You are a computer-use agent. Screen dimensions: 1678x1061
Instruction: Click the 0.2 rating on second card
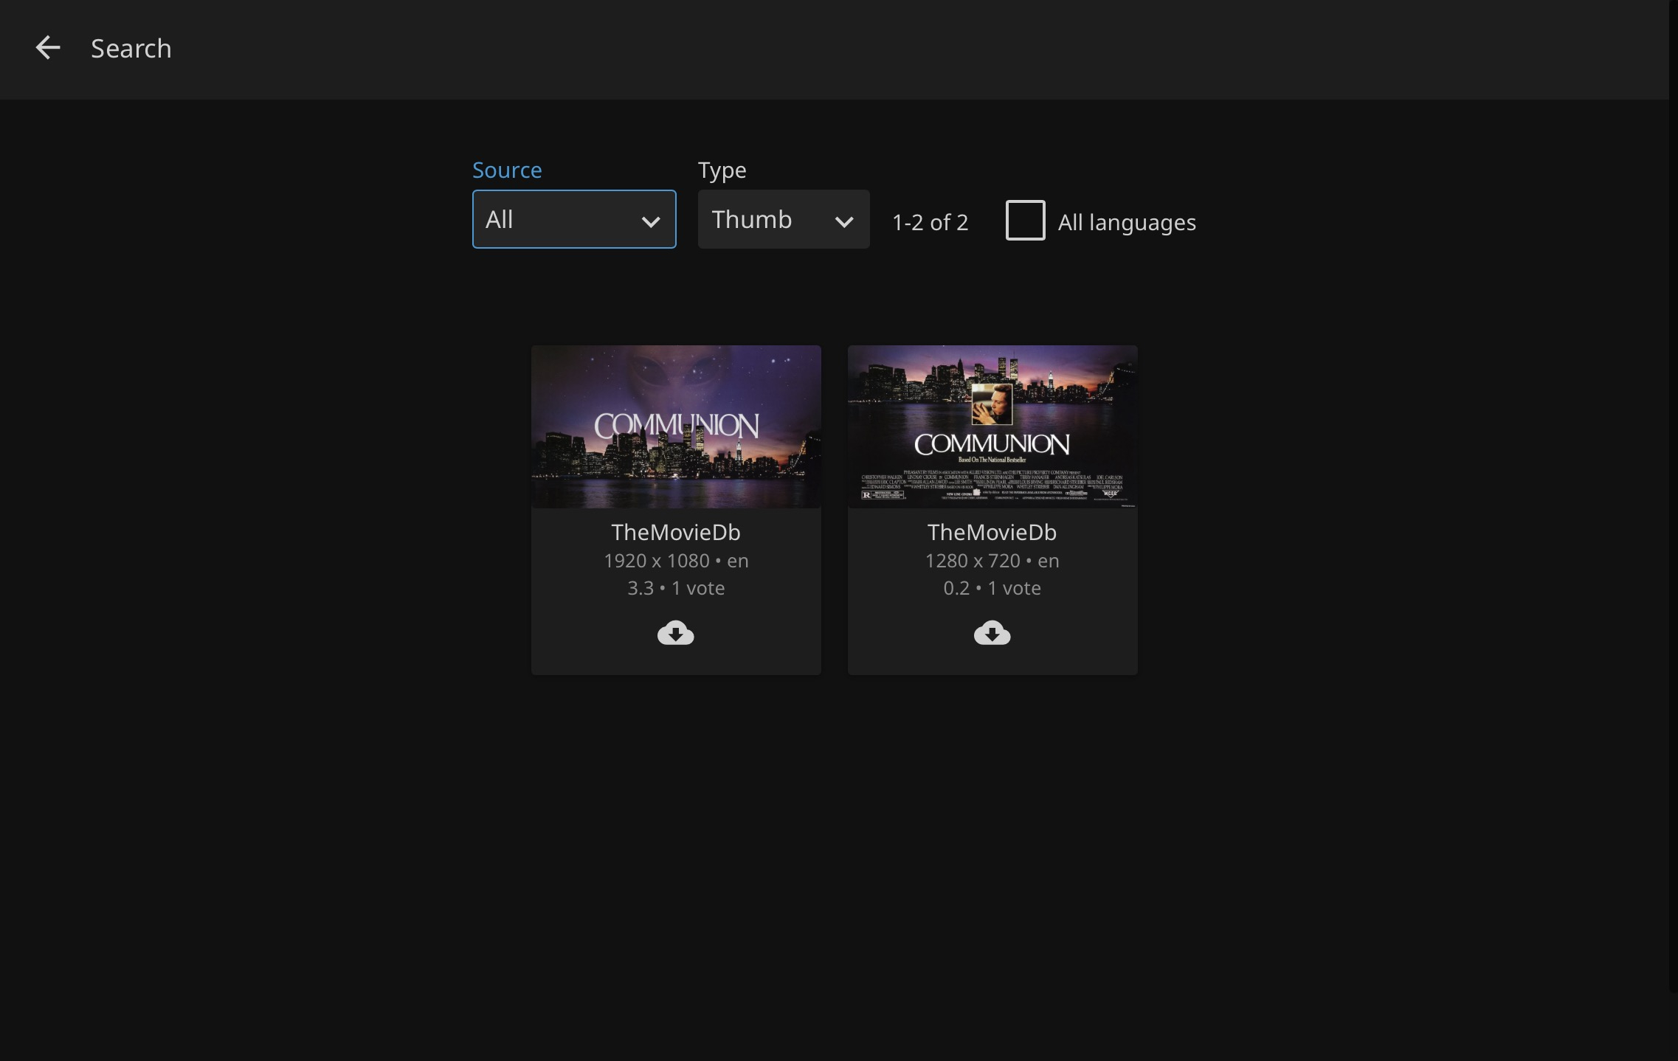[956, 588]
